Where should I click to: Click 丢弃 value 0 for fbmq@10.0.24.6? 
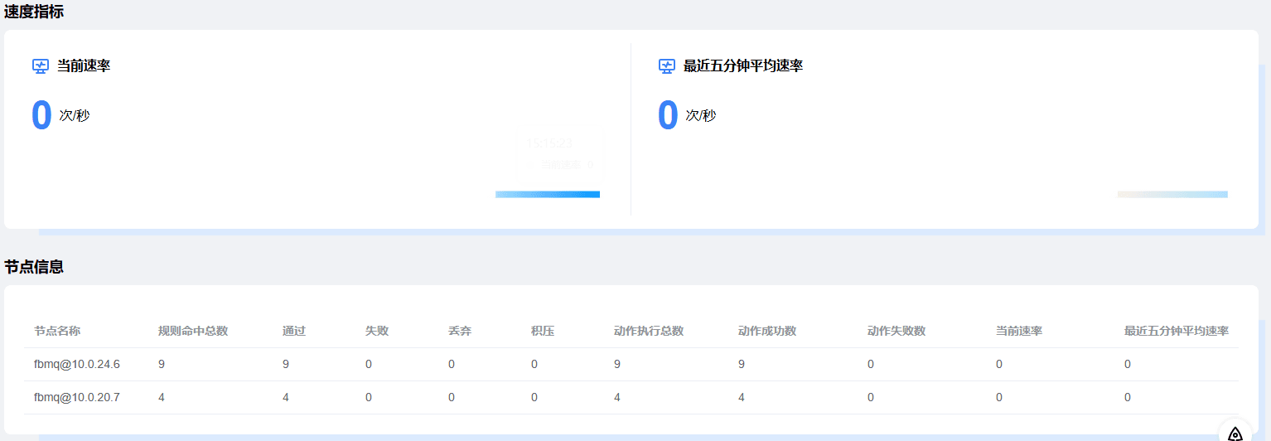452,364
